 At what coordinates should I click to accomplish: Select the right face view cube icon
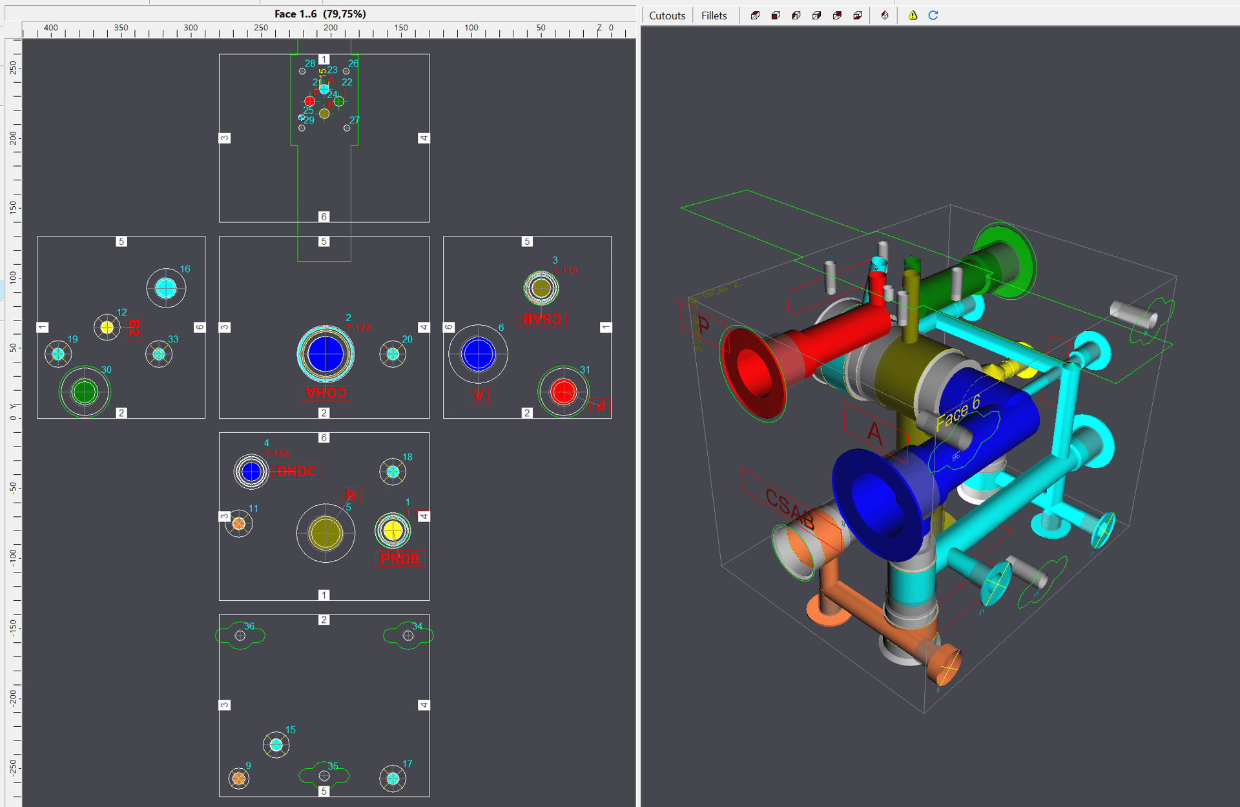click(x=817, y=16)
